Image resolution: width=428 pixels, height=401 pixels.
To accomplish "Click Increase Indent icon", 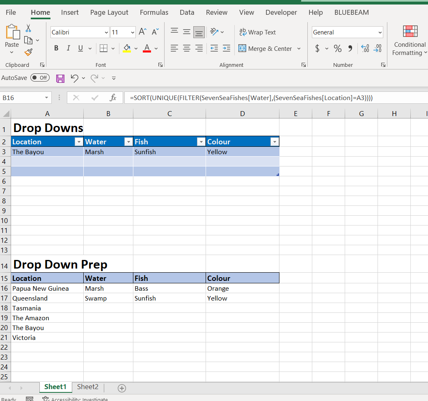I will 227,48.
